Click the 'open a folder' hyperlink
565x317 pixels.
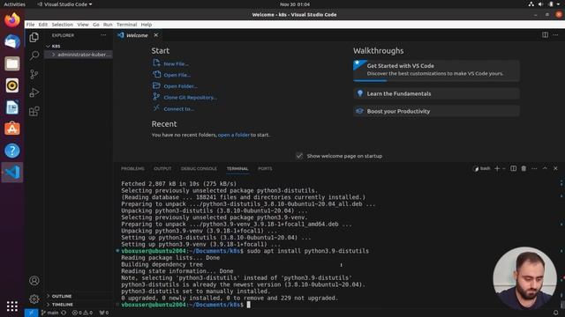(233, 135)
